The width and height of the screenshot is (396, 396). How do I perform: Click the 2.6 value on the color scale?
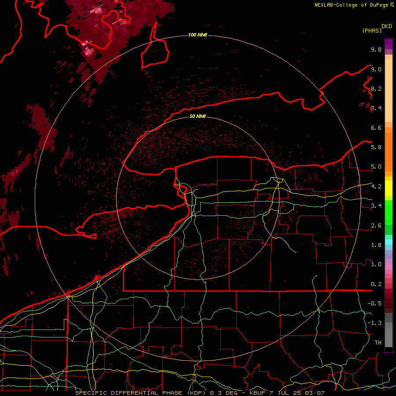click(376, 225)
